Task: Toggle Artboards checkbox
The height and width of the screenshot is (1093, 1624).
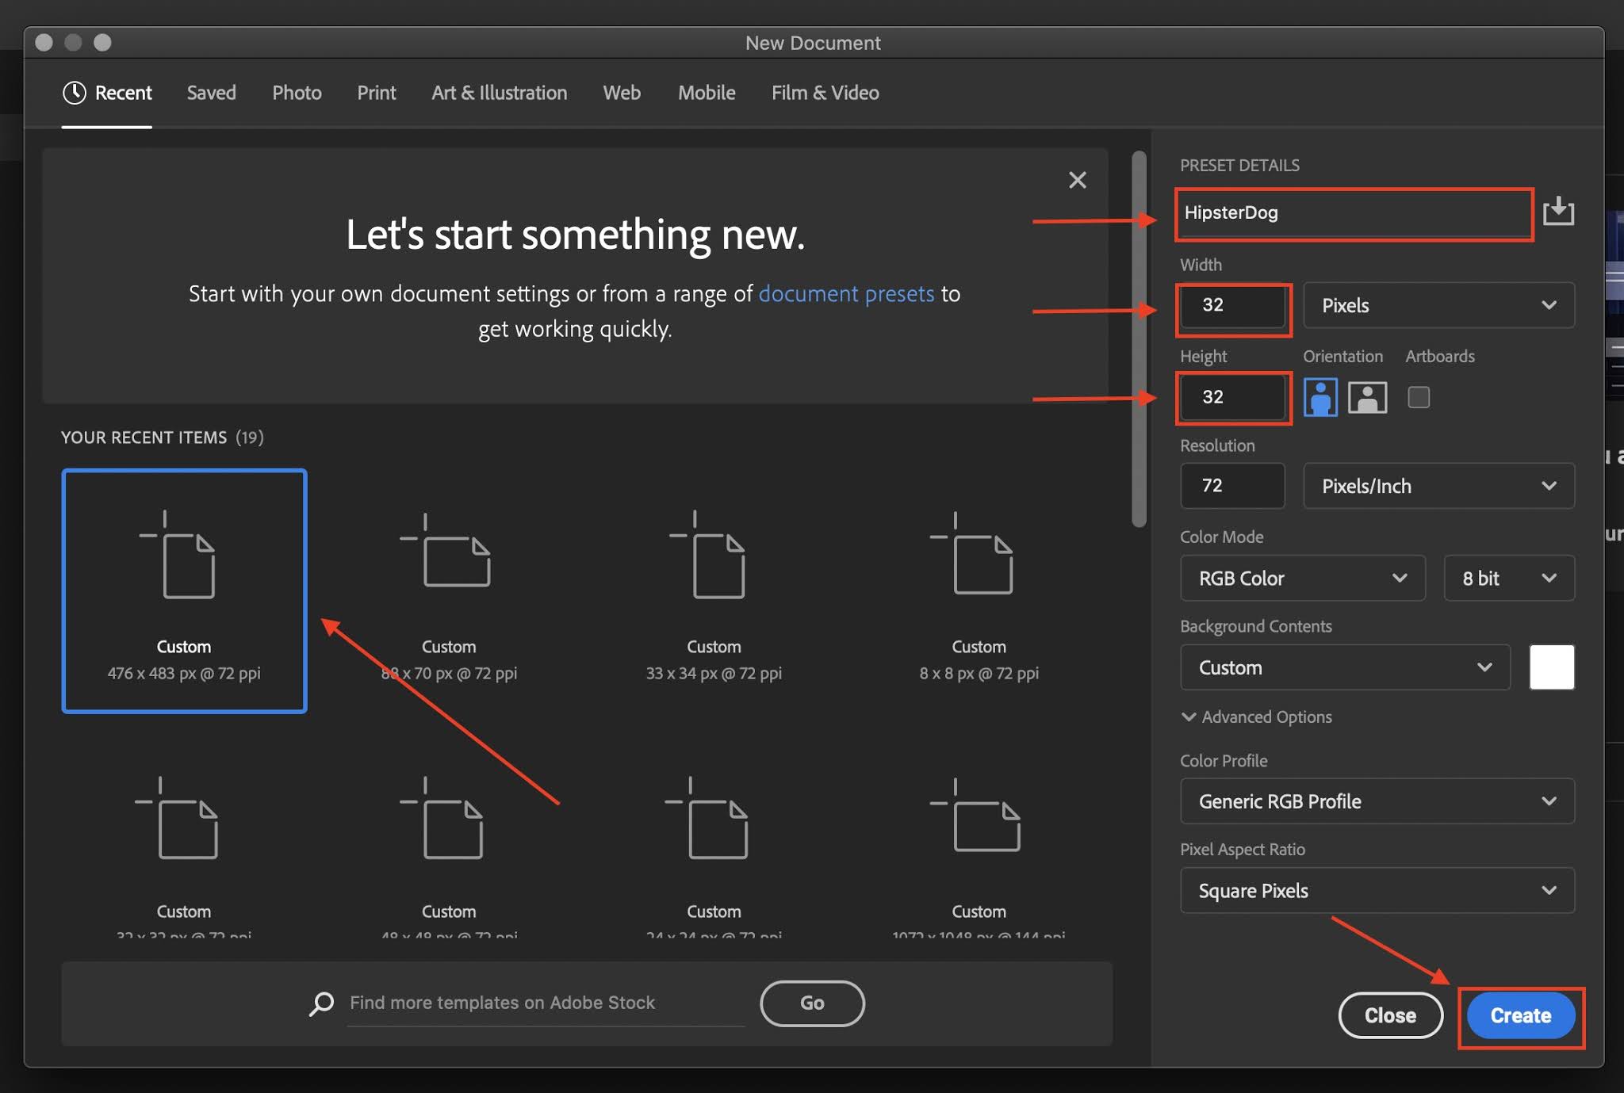Action: point(1419,394)
